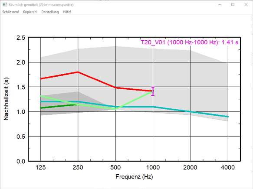The width and height of the screenshot is (253, 189).
Task: Click the cyan curve endpoint at 4000 Hz
Action: 228,117
